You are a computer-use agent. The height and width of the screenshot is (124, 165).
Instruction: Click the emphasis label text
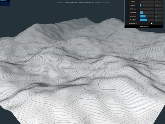tap(133, 13)
